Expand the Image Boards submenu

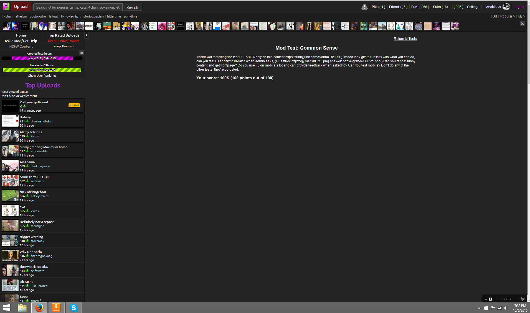point(64,47)
